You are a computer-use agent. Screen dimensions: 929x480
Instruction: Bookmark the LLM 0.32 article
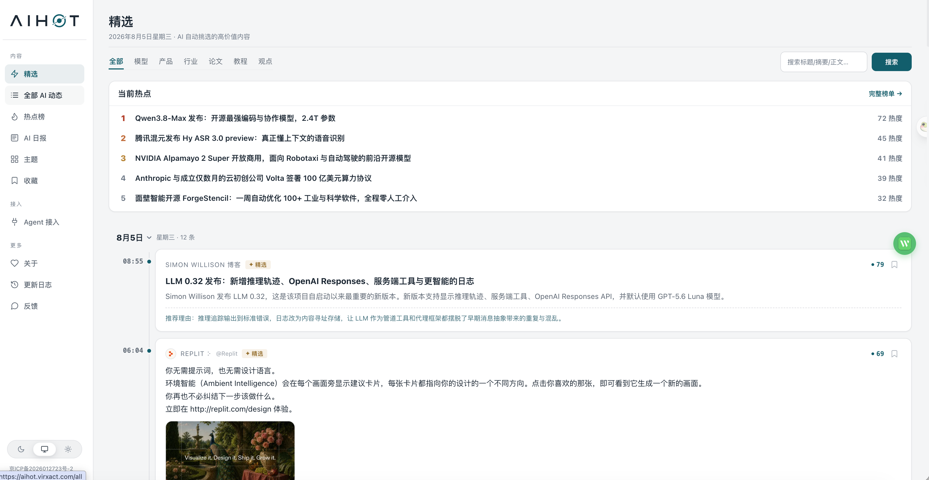[894, 265]
